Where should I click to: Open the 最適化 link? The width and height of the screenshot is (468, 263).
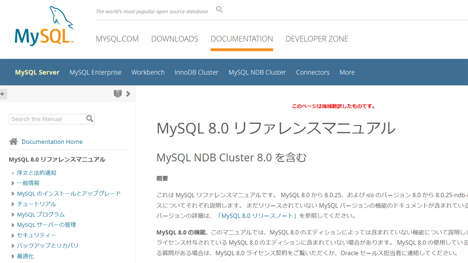click(25, 256)
